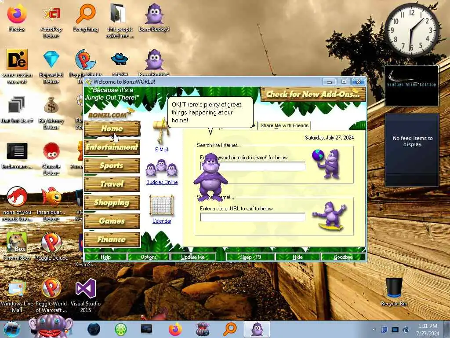Viewport: 450px width, 338px height.
Task: Open the Shopping menu sign
Action: [x=112, y=202]
